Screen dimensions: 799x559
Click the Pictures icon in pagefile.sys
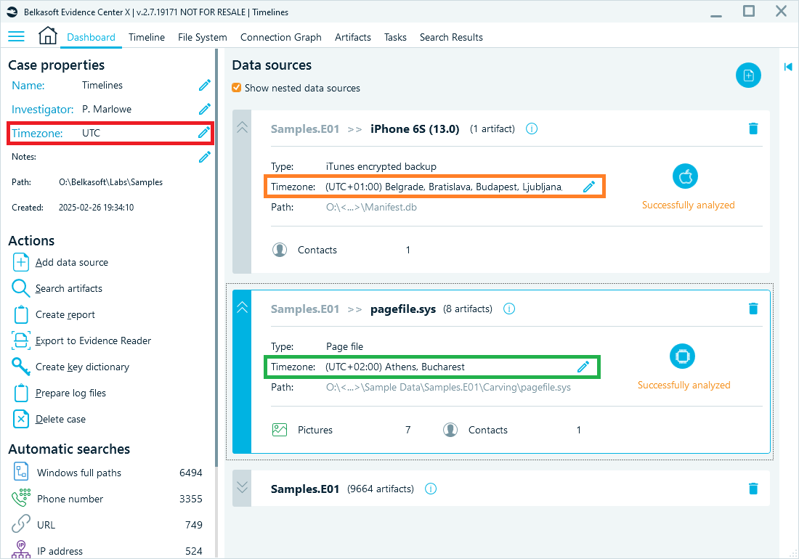click(x=280, y=430)
